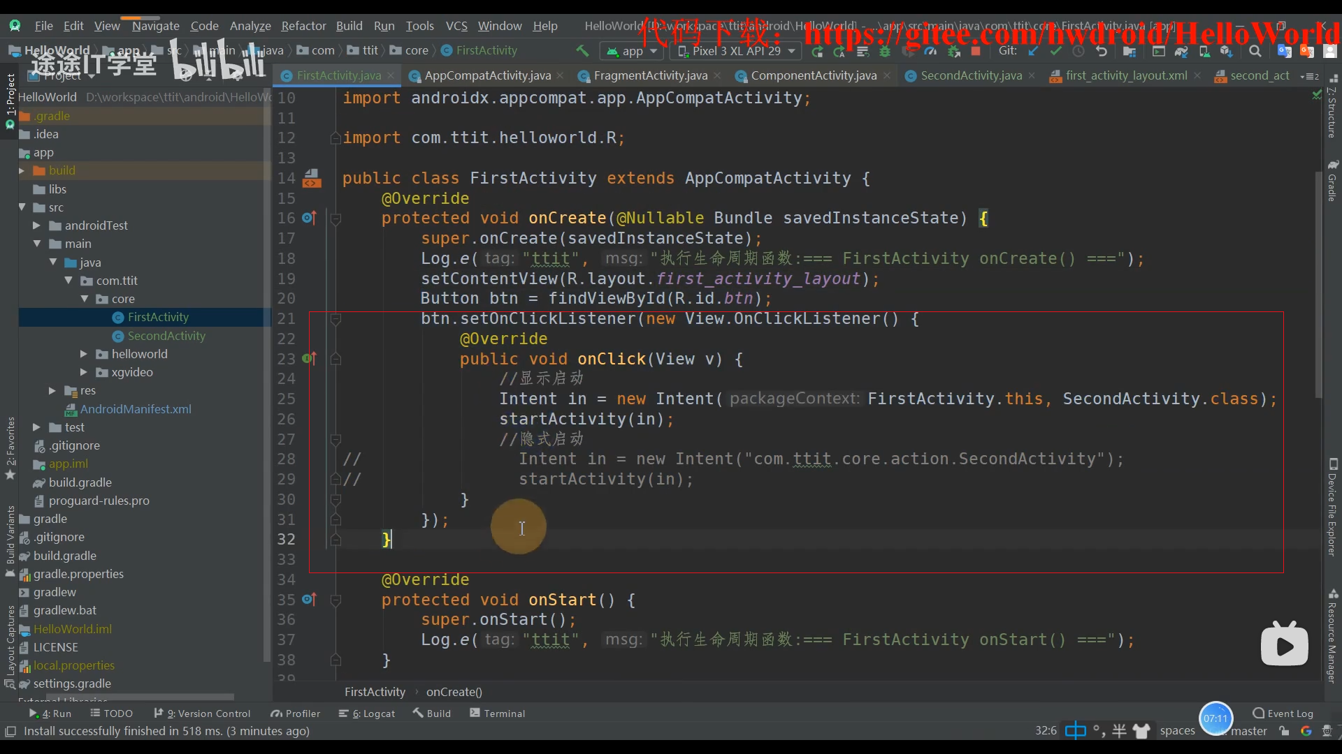Fold the onCreate method at line 16
The image size is (1342, 754).
pyautogui.click(x=335, y=219)
